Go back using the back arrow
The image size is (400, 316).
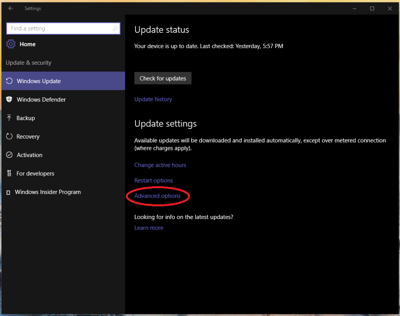11,8
